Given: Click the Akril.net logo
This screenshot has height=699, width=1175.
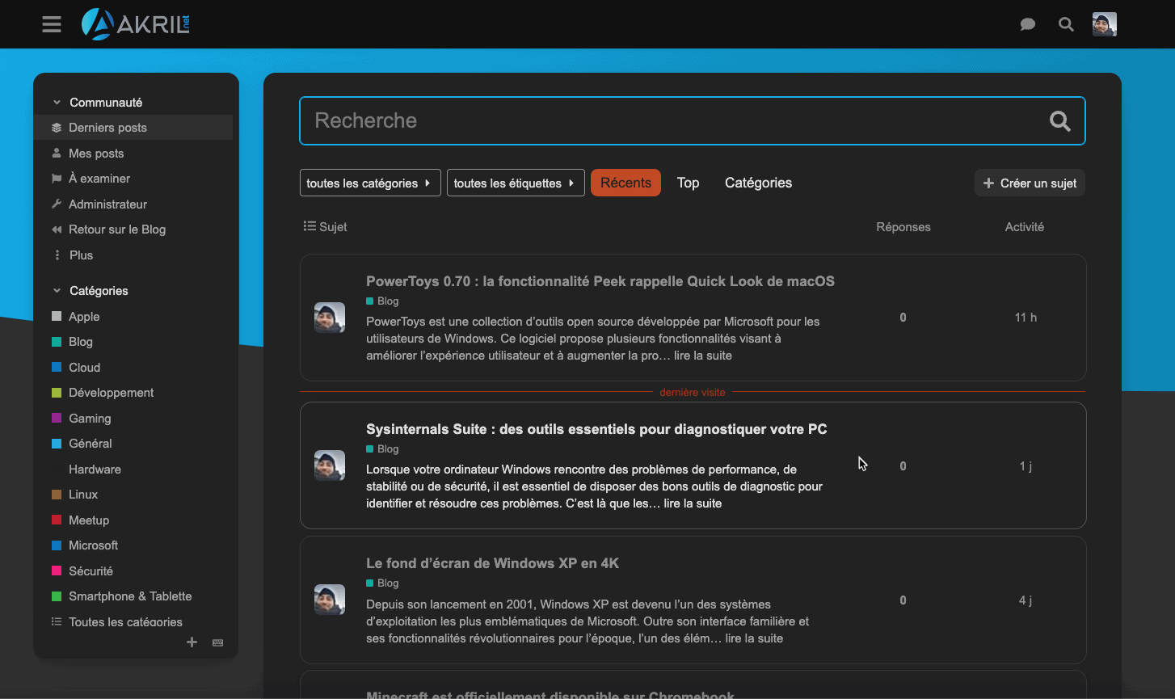Looking at the screenshot, I should [136, 24].
